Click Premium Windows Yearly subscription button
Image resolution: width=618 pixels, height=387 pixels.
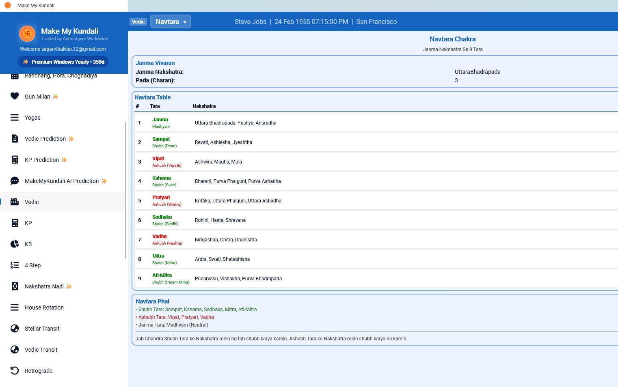pyautogui.click(x=63, y=62)
